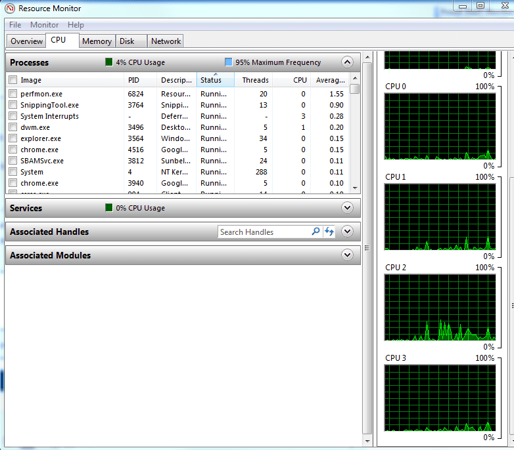Click the CPU 1 usage graph
This screenshot has height=450, width=514.
pos(440,217)
